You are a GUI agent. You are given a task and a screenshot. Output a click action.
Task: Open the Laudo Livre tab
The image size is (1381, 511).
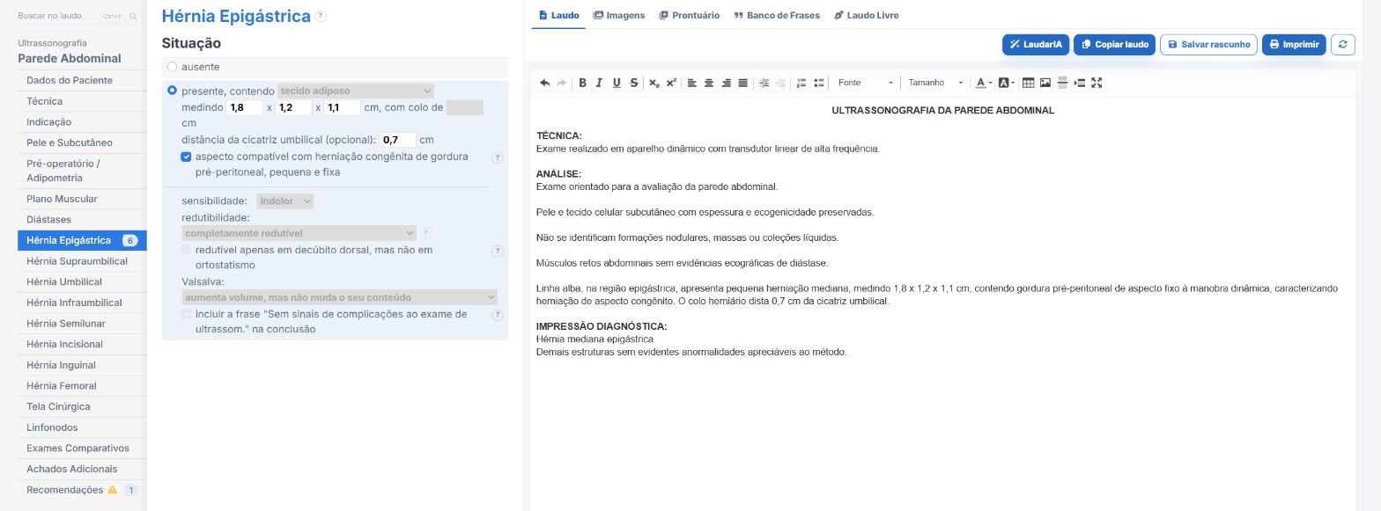click(867, 15)
